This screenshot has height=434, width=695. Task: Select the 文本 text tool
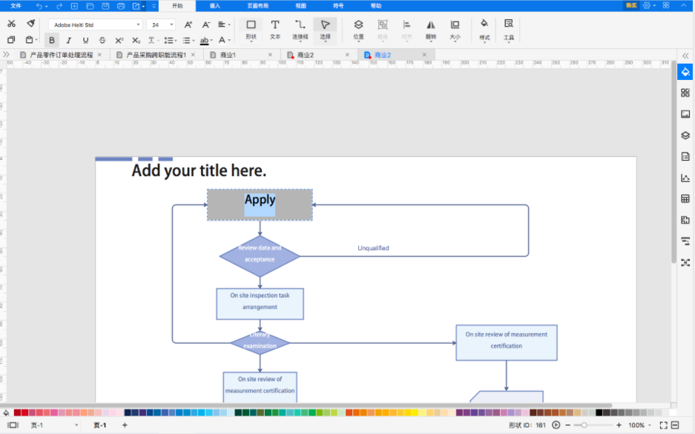275,30
